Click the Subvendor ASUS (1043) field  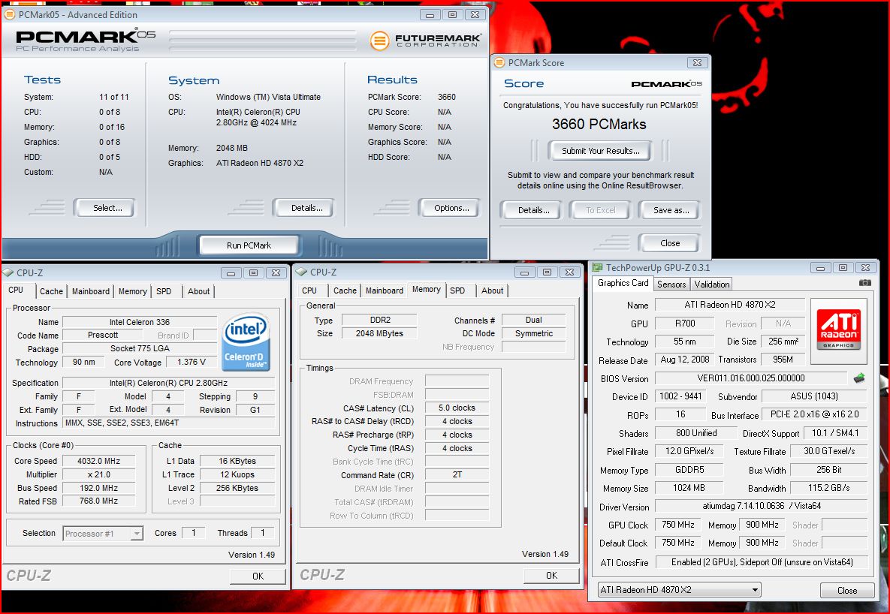[814, 396]
